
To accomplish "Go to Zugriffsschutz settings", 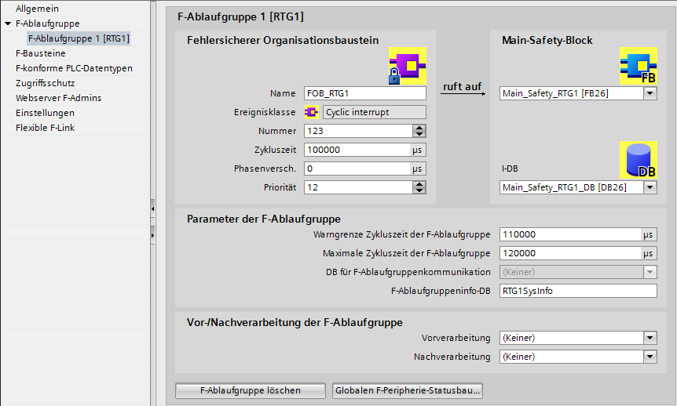I will click(x=45, y=83).
